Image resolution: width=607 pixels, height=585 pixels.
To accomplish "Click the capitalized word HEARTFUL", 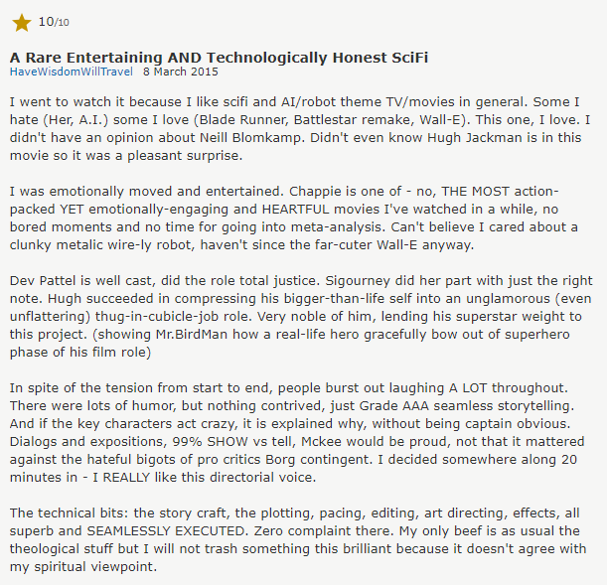I will coord(295,210).
